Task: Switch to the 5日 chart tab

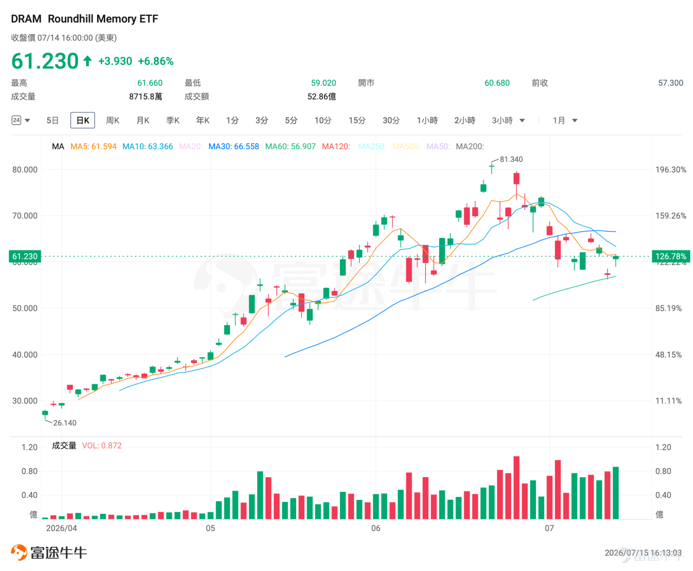Action: (x=52, y=120)
